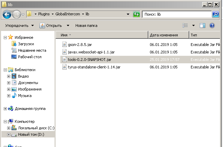
Task: Open the help question mark icon
Action: click(x=212, y=26)
